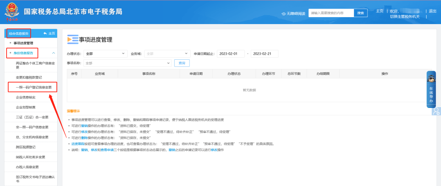The width and height of the screenshot is (441, 186).
Task: Open the 办理状态 dropdown
Action: pyautogui.click(x=105, y=54)
